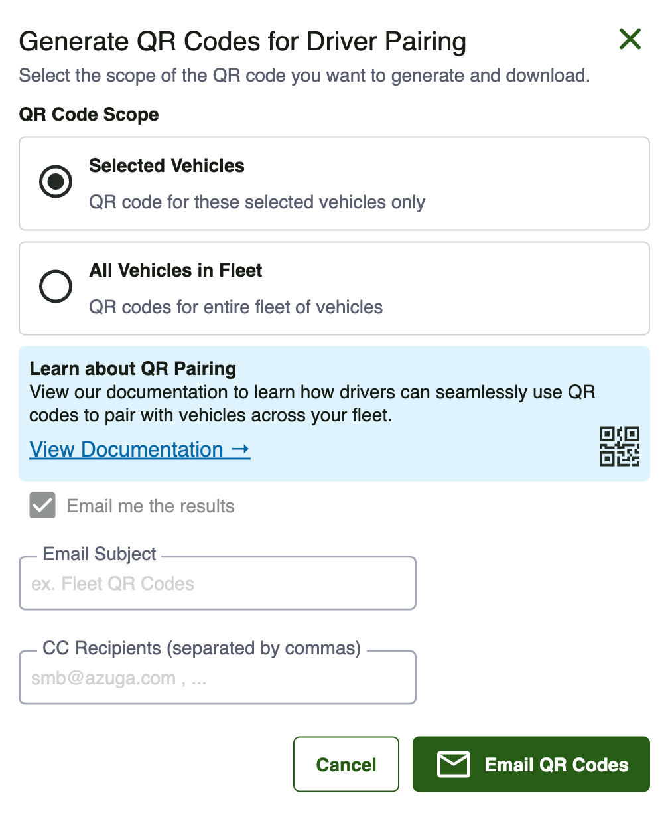Choose the All Vehicles in Fleet radio button
Viewport: 670px width, 815px height.
(56, 286)
